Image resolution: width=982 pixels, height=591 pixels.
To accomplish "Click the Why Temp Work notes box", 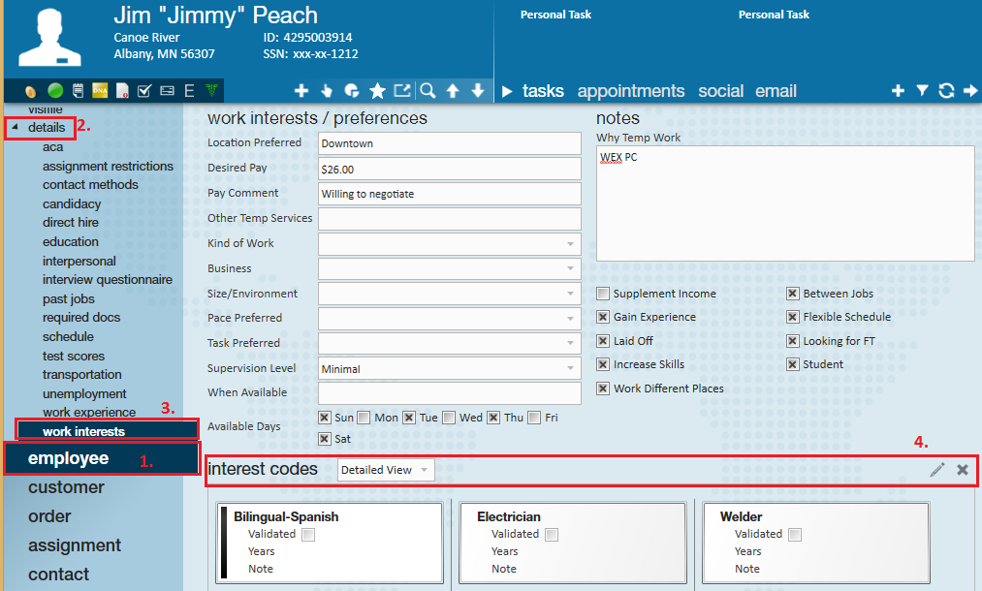I will tap(785, 203).
